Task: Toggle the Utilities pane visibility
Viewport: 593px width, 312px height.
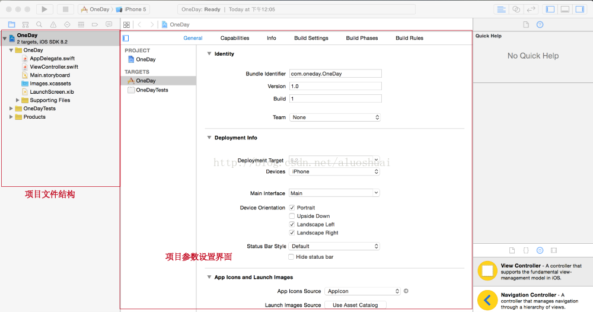Action: point(580,9)
